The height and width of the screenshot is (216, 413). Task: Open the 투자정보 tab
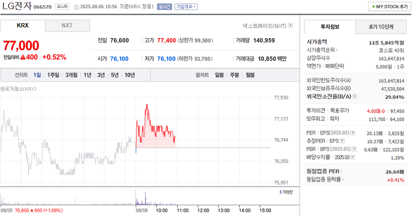(x=330, y=27)
